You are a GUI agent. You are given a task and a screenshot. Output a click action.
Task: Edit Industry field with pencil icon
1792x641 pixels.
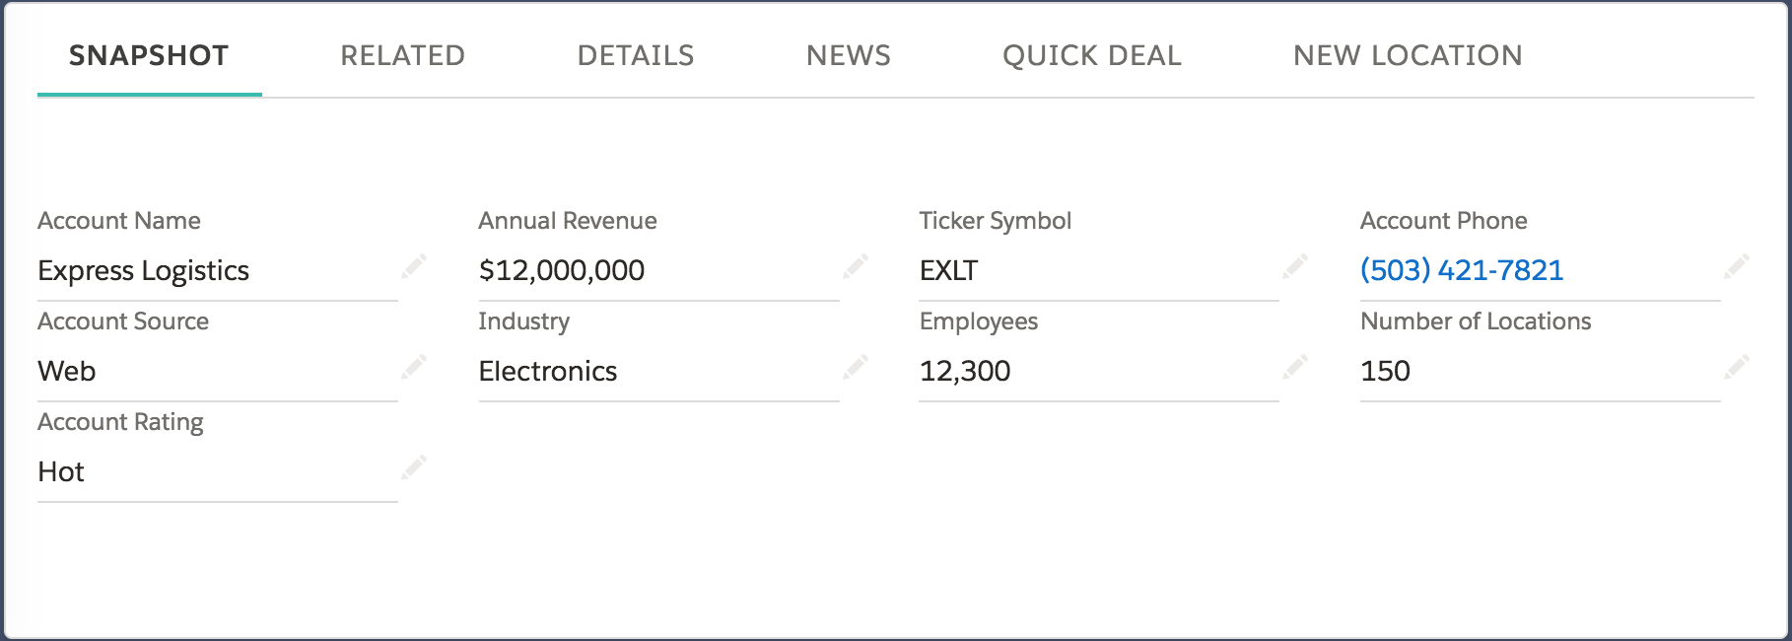tap(856, 367)
